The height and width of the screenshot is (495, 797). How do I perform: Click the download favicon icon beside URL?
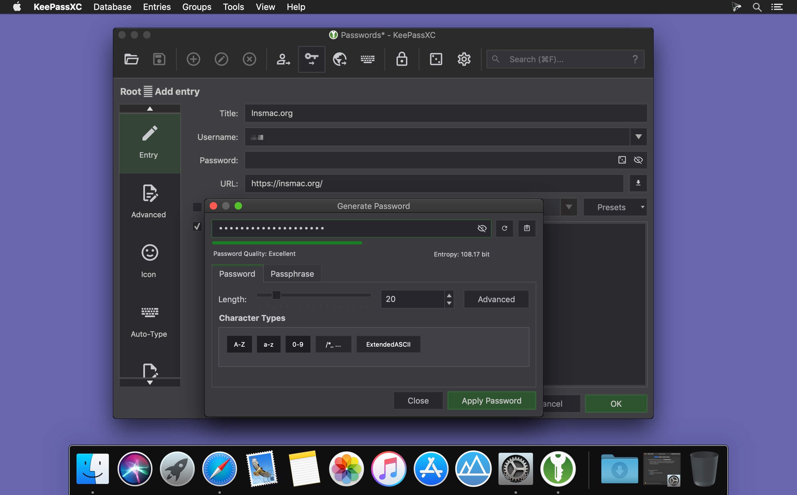pyautogui.click(x=638, y=183)
